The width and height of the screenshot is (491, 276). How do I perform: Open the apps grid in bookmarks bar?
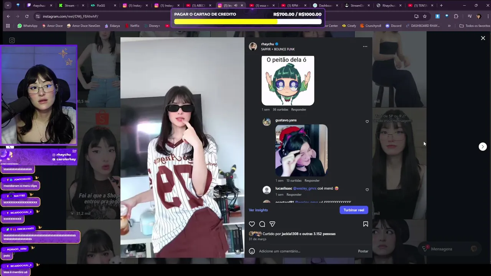coord(8,26)
